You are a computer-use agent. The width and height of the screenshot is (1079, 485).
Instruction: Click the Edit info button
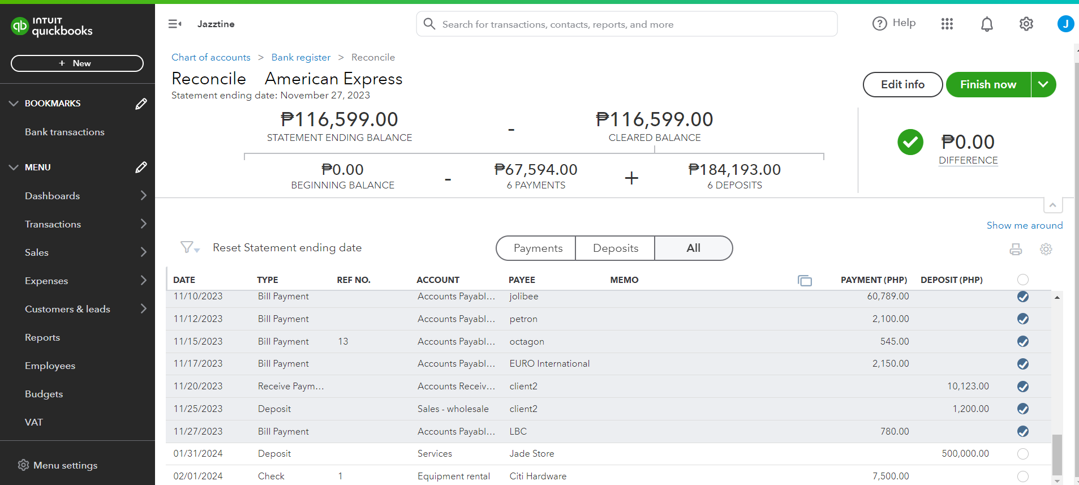902,85
